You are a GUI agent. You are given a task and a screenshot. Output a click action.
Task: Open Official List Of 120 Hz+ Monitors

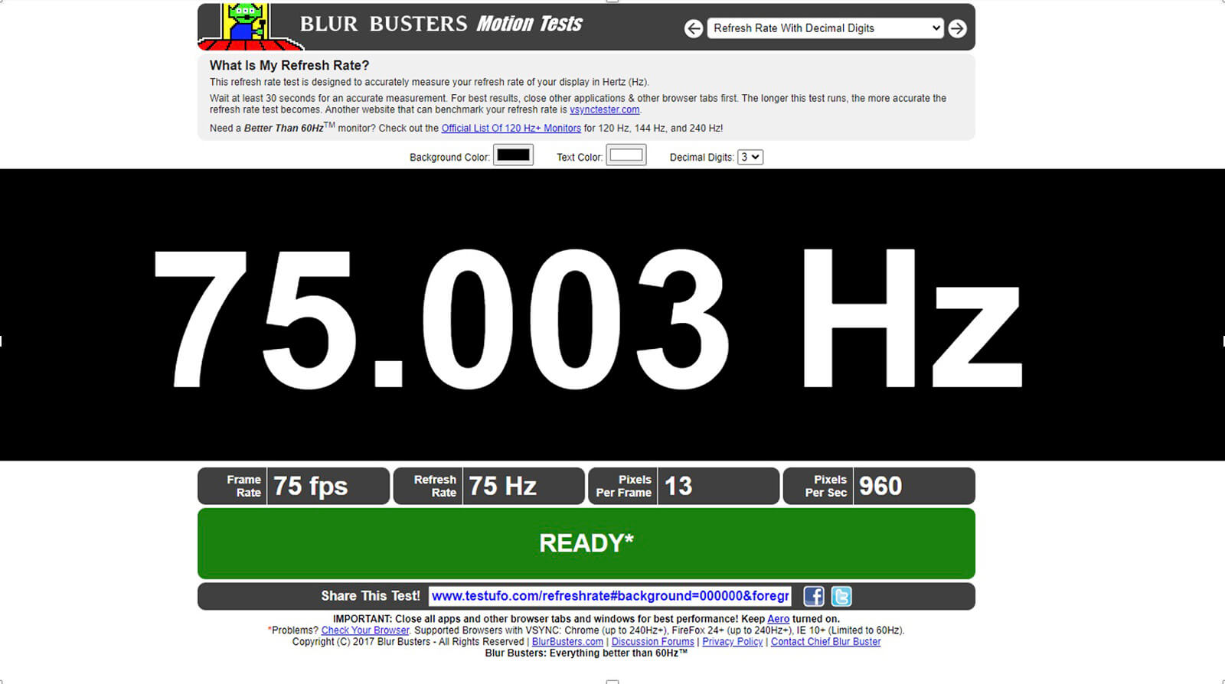(x=511, y=129)
